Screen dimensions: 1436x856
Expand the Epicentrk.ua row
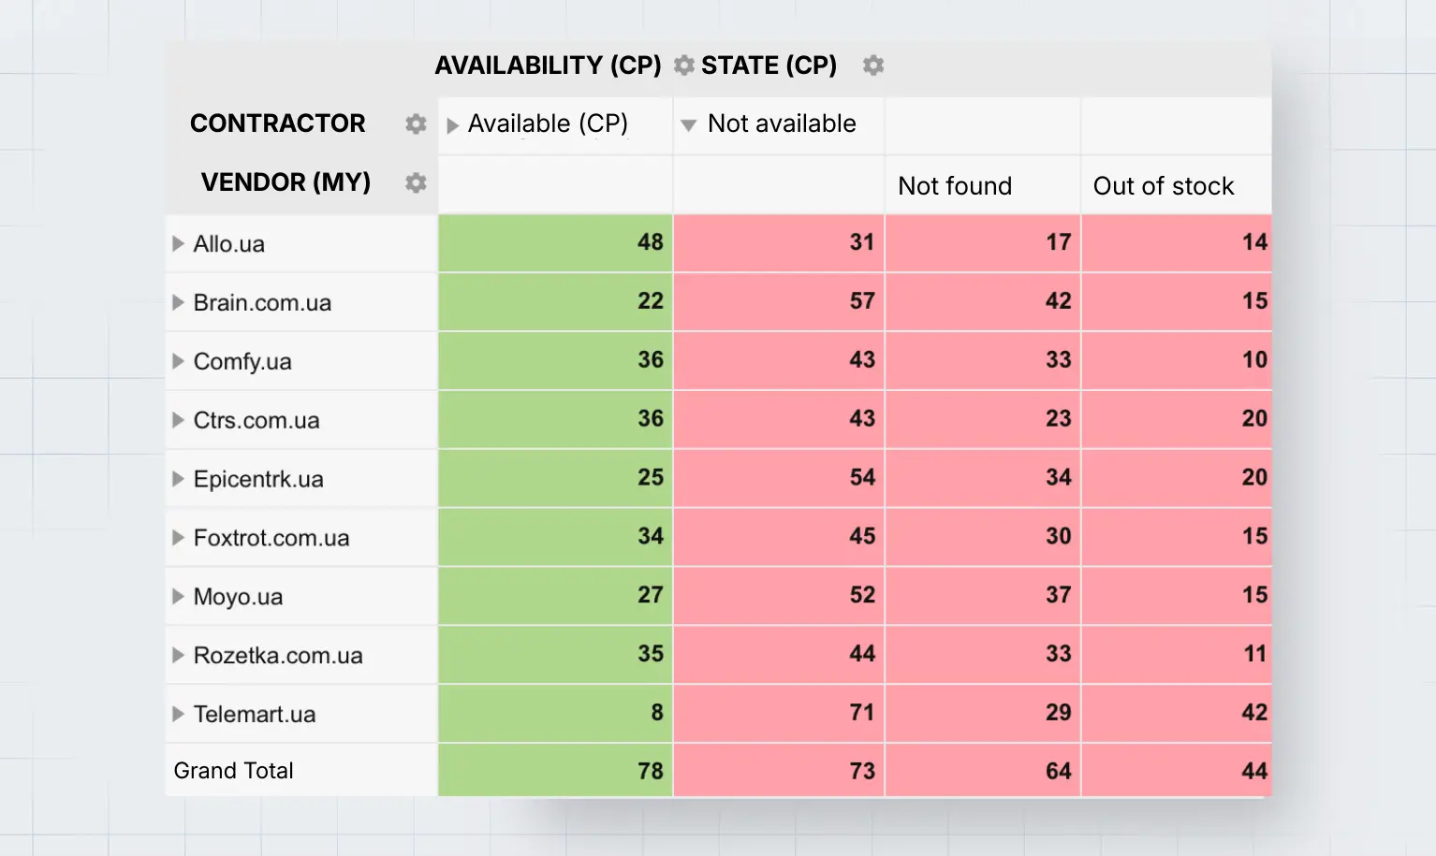click(x=178, y=479)
